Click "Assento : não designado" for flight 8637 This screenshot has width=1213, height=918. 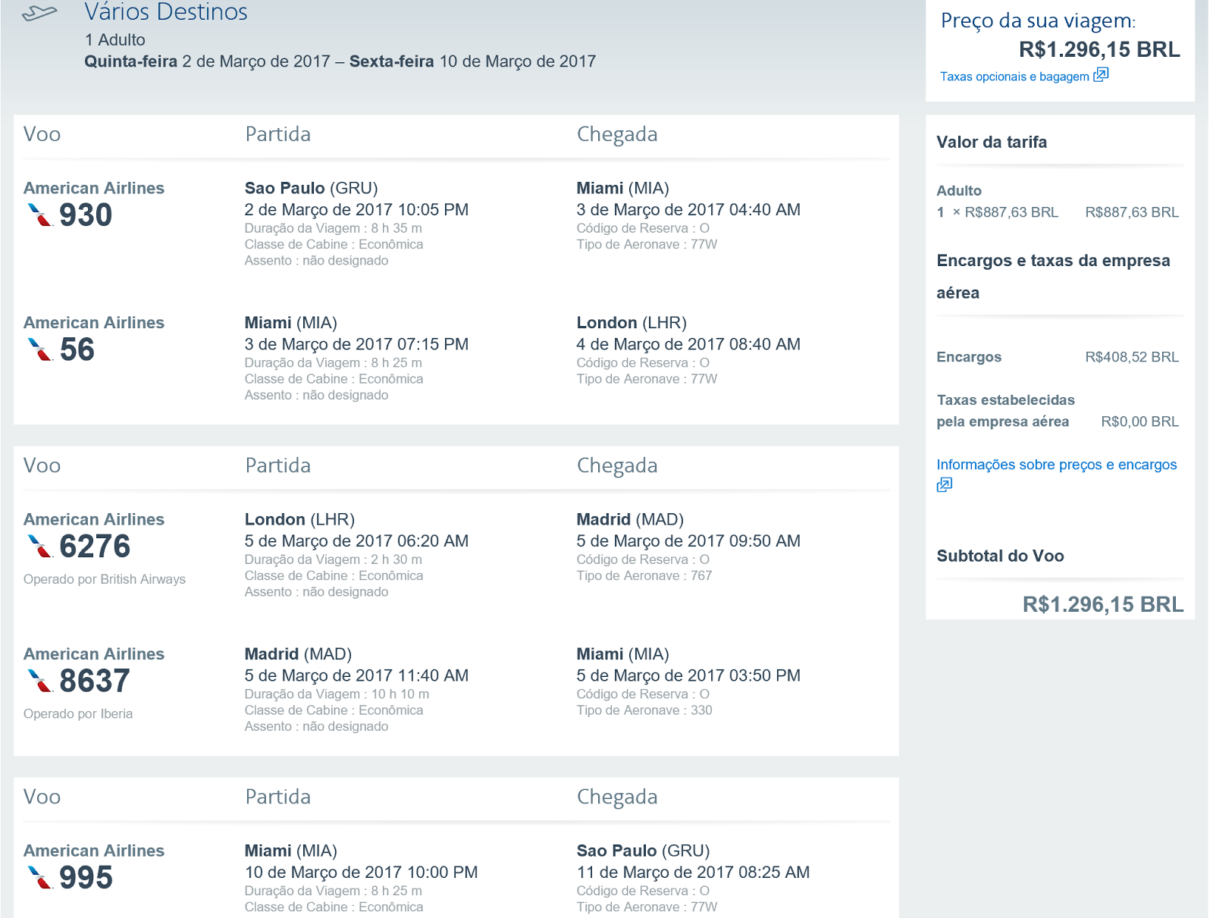click(316, 726)
